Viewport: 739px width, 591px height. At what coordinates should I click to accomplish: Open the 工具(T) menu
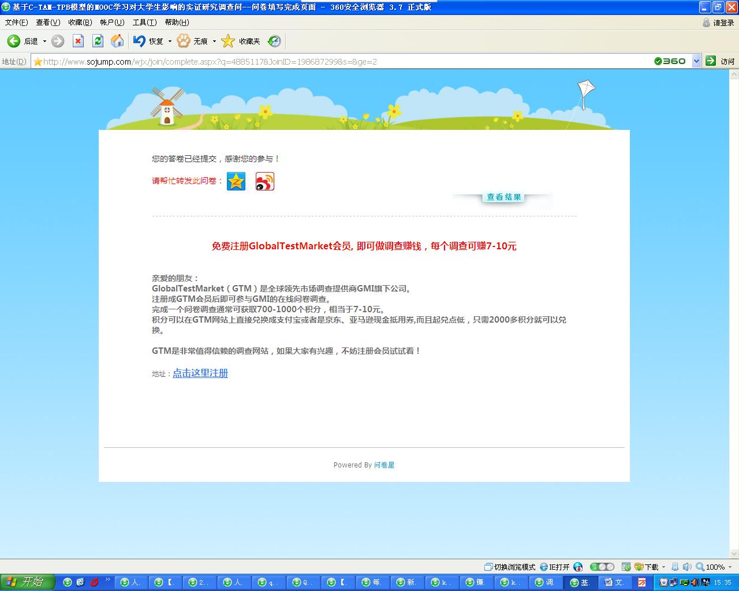[144, 23]
